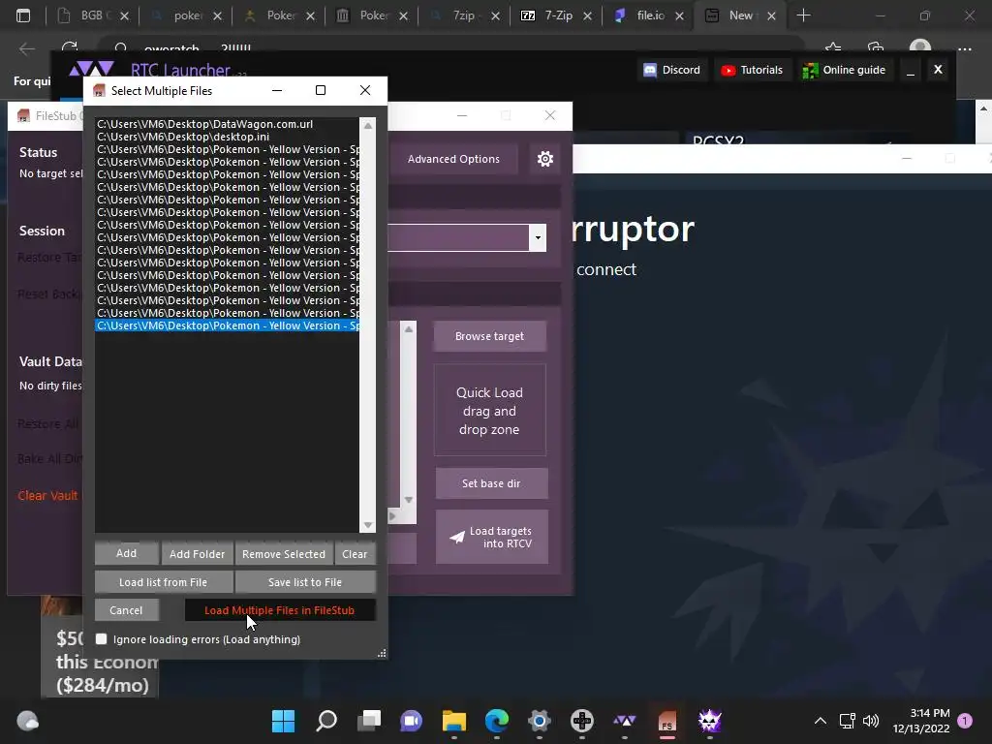Click Quick Load drag and drop zone
The height and width of the screenshot is (744, 992).
(489, 411)
